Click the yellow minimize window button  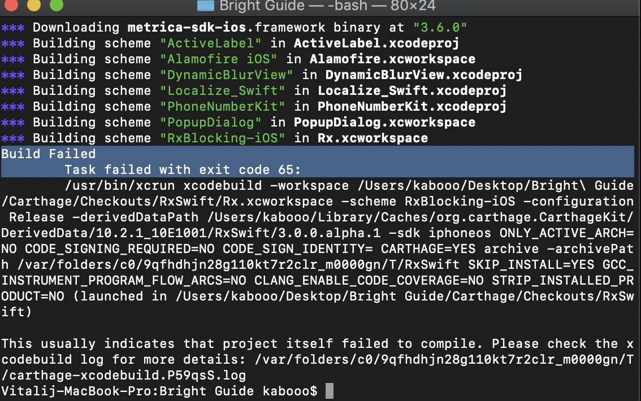(34, 5)
